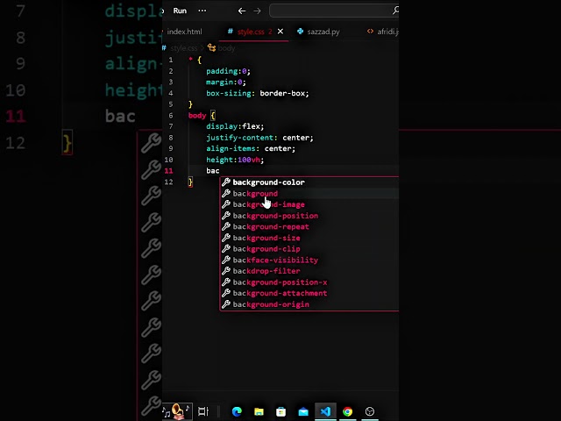Go back with the left arrow
561x421 pixels.
242,11
